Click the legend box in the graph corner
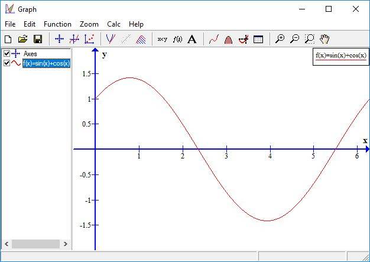The height and width of the screenshot is (262, 370). (341, 56)
